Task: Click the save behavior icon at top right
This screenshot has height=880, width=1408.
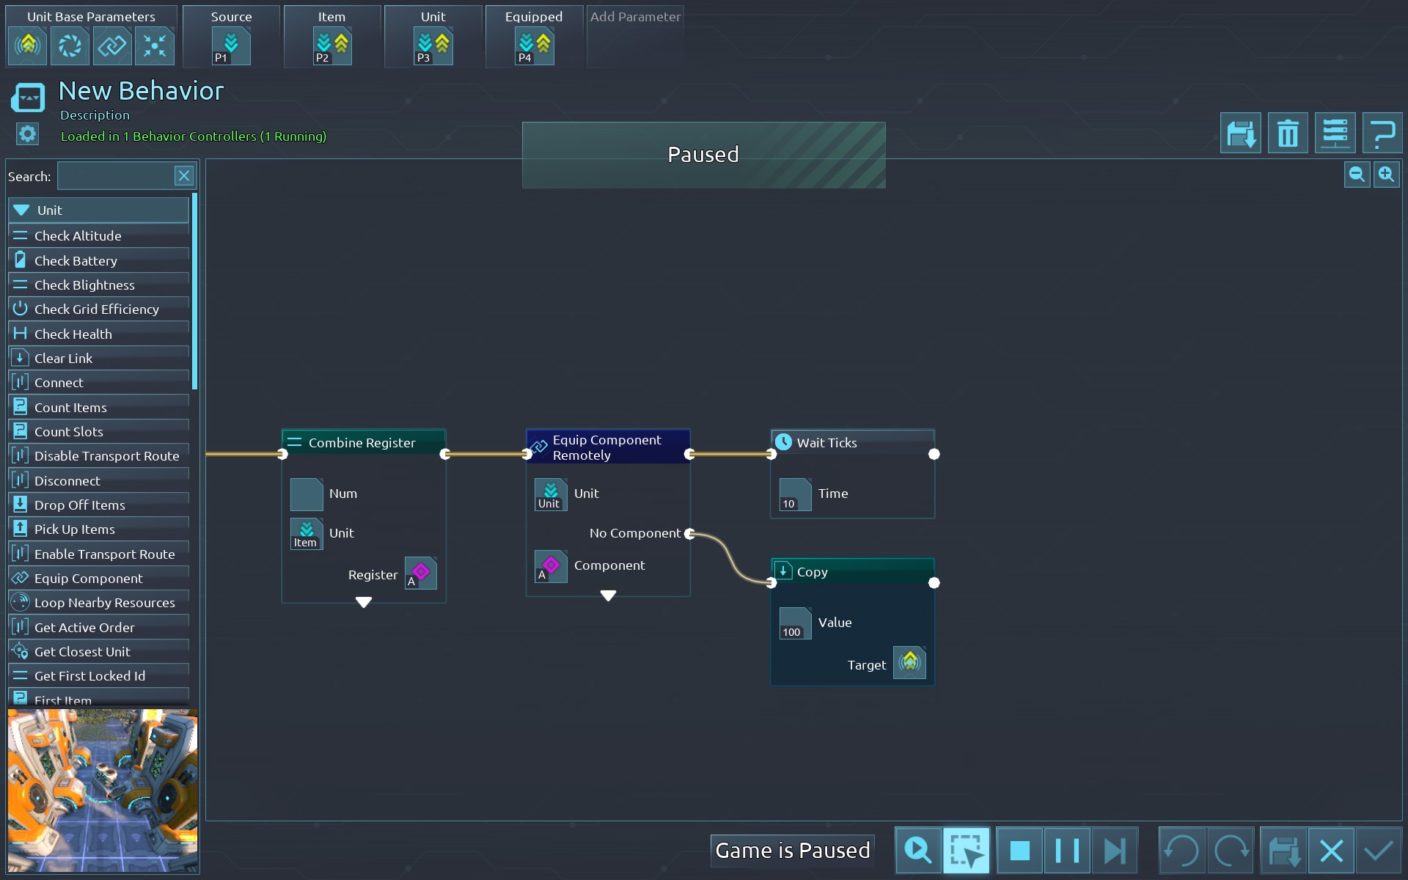Action: [x=1240, y=133]
